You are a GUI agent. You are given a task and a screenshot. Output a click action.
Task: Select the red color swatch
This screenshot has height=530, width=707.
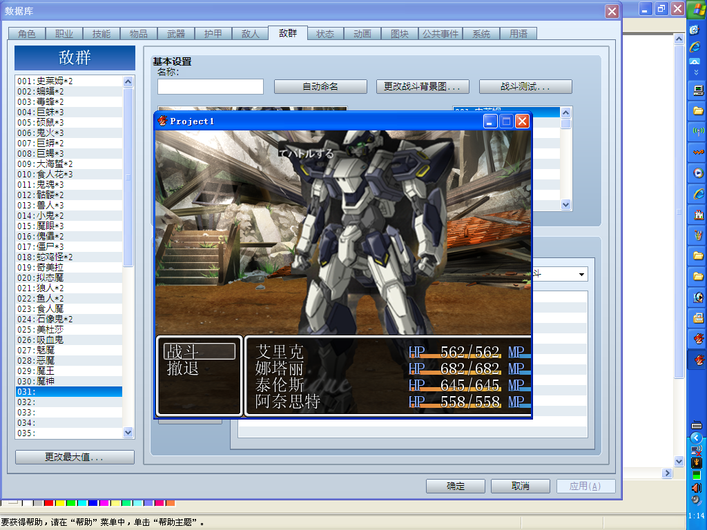click(49, 503)
